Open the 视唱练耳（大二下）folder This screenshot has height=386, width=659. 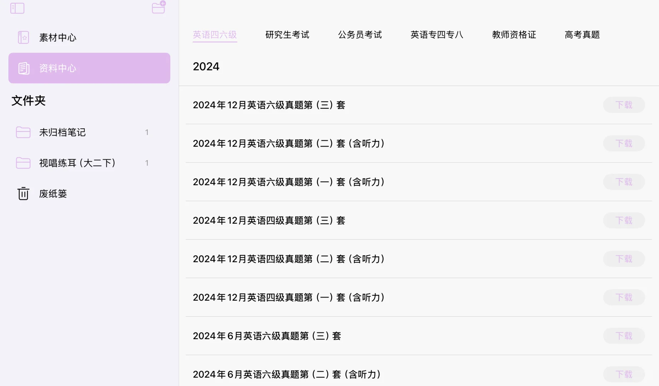coord(77,163)
